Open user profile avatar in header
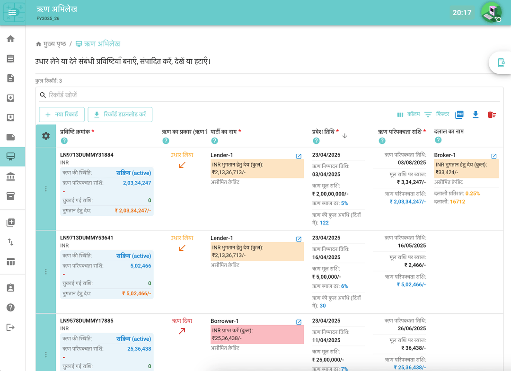 (x=491, y=12)
